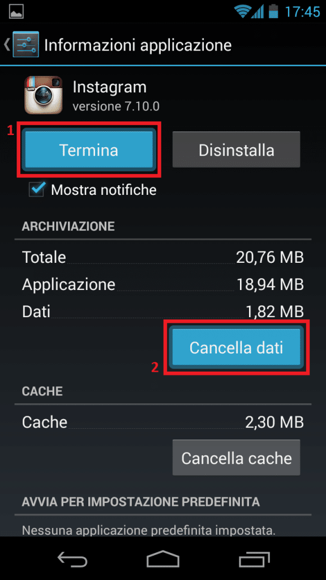This screenshot has width=326, height=580.
Task: Tap the back chevron beside Settings icon
Action: 7,45
